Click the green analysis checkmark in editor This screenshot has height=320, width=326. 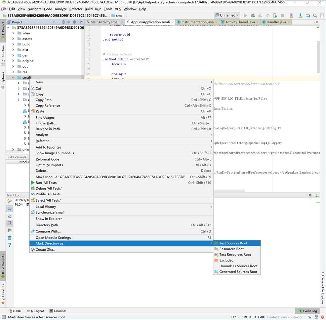[x=318, y=27]
